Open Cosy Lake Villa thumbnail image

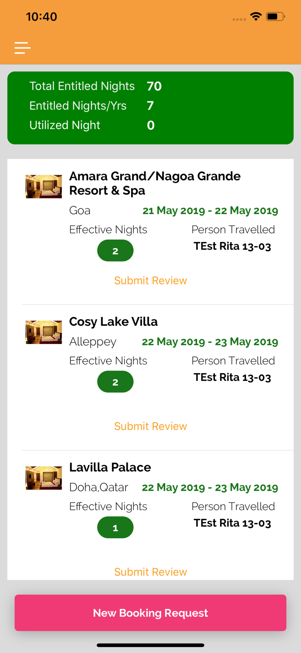[x=43, y=332]
